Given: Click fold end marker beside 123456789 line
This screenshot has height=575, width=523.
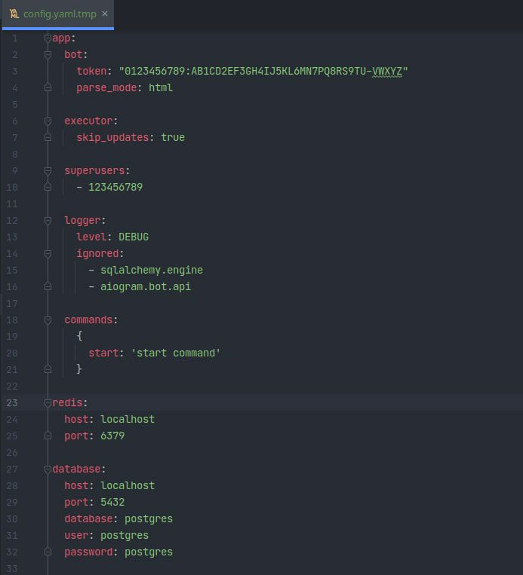Looking at the screenshot, I should coord(48,188).
